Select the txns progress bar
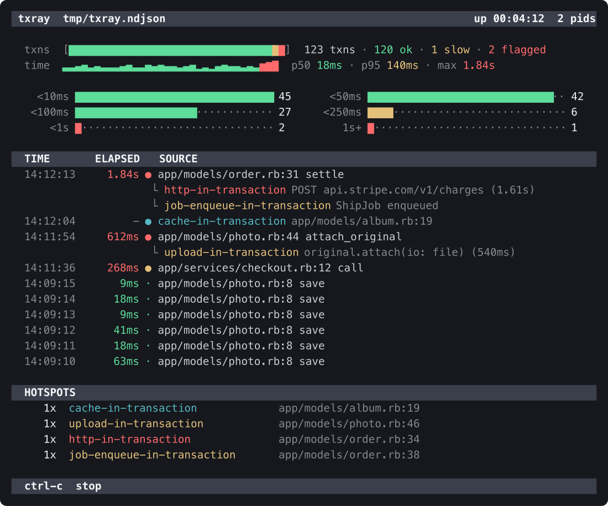The height and width of the screenshot is (506, 608). pos(177,50)
